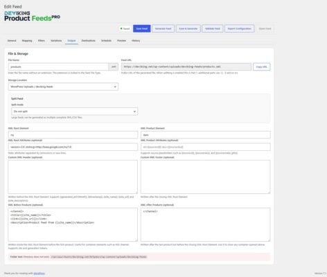Click the Folder test directory path text
This screenshot has height=277, width=327.
coord(98,257)
